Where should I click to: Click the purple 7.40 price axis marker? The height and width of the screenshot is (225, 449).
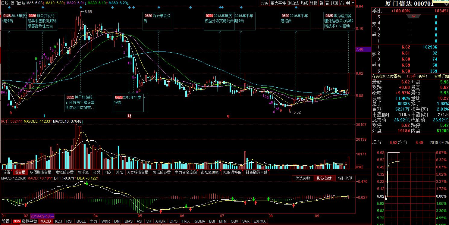(x=363, y=49)
